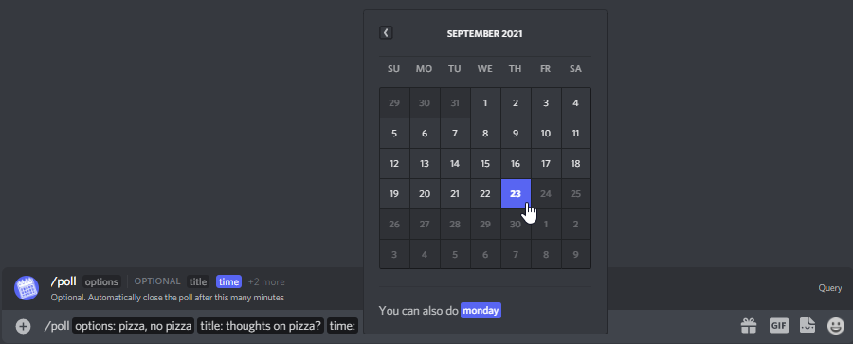Click the poll bot avatar icon
The image size is (853, 344).
coord(27,288)
